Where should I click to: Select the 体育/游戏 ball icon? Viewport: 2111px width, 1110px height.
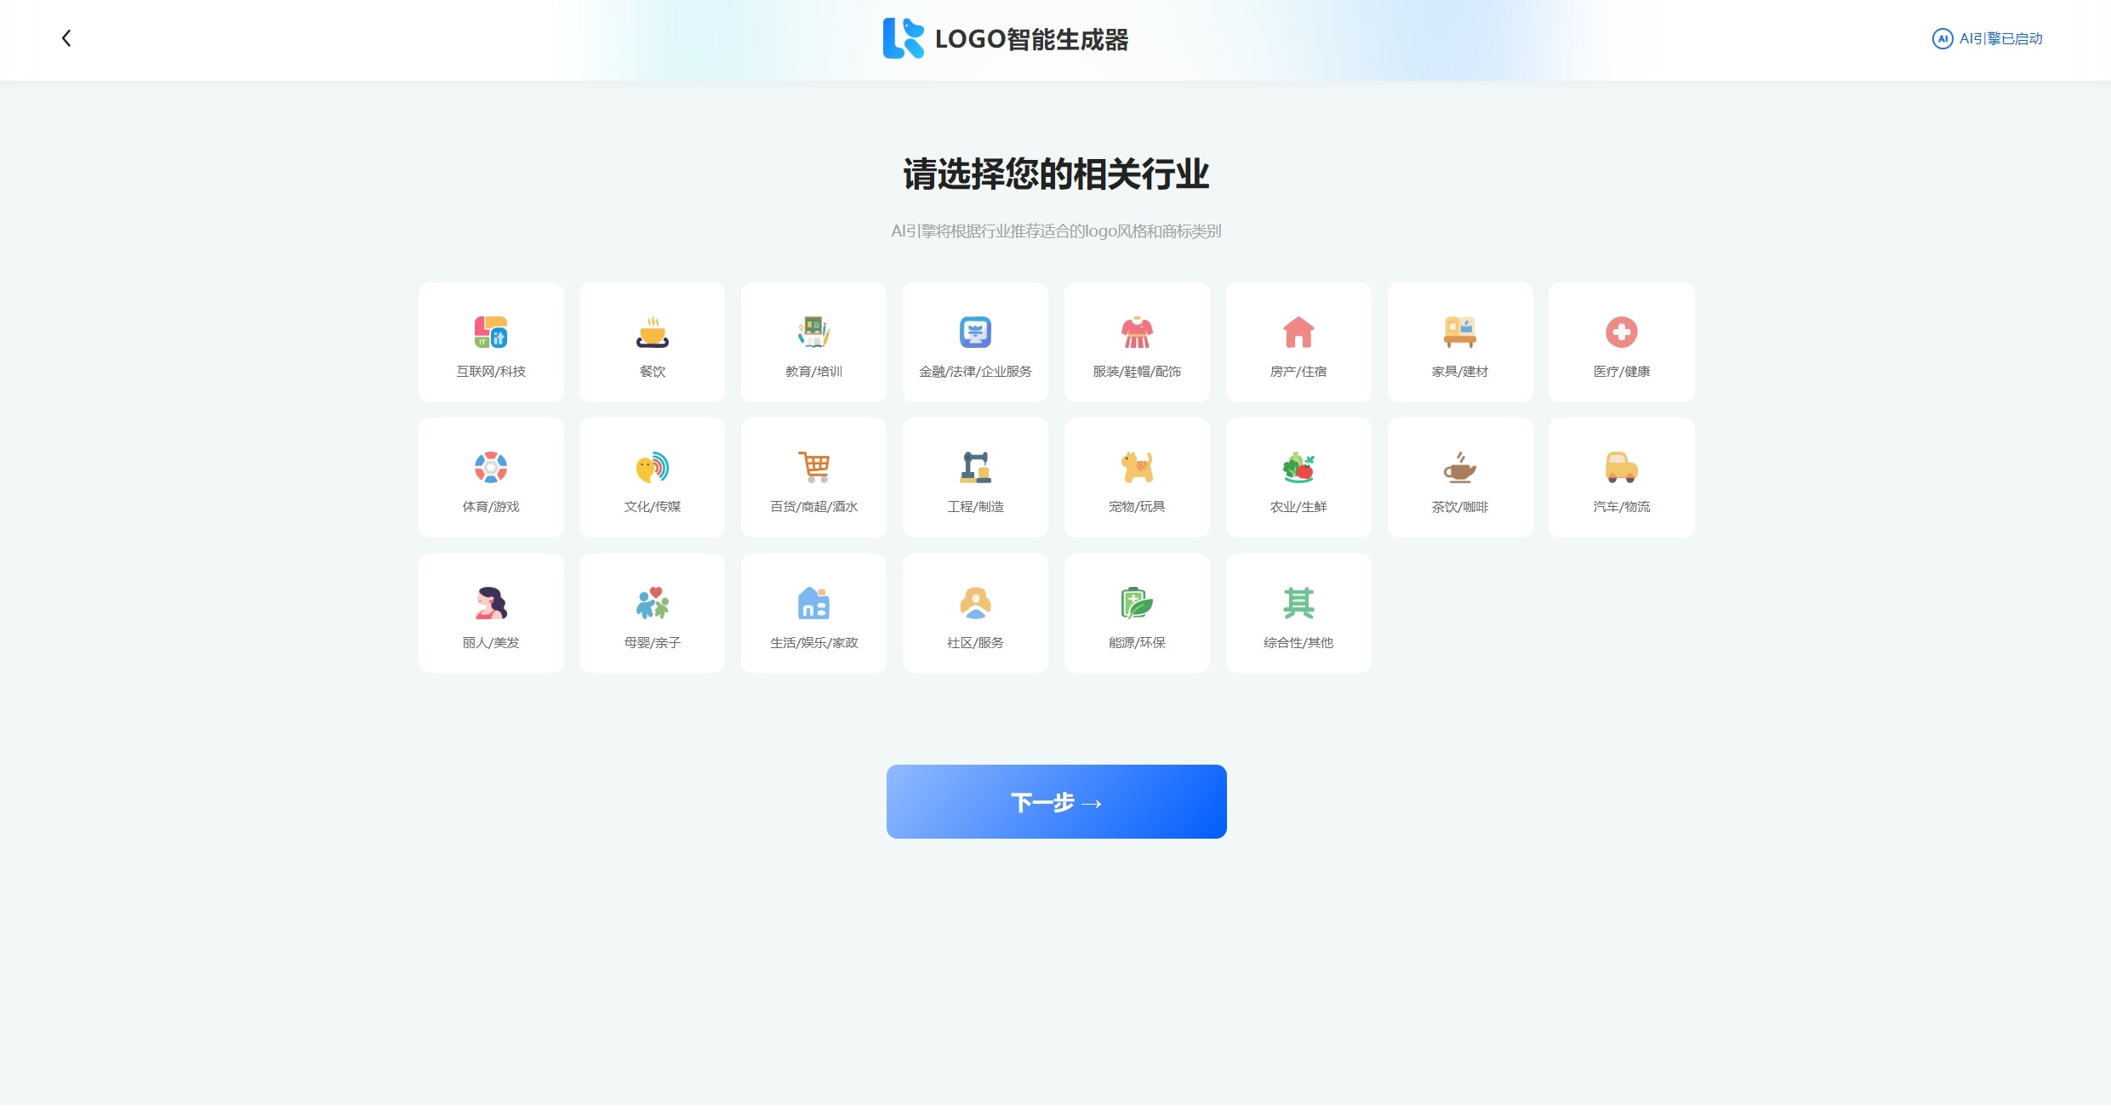(x=491, y=467)
